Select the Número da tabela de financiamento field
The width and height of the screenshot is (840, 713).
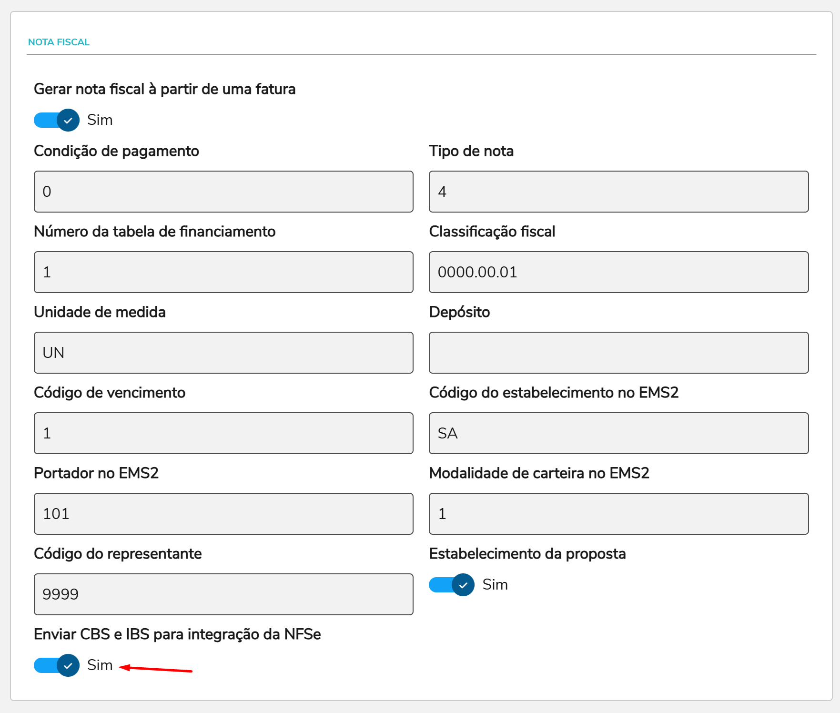tap(223, 272)
